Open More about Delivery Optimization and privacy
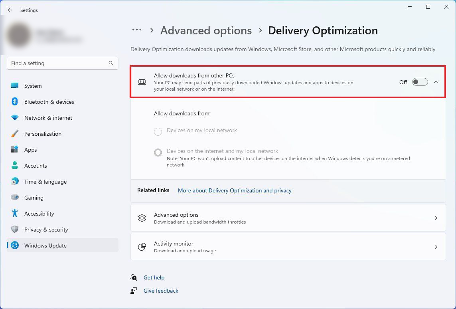This screenshot has height=309, width=456. (235, 190)
